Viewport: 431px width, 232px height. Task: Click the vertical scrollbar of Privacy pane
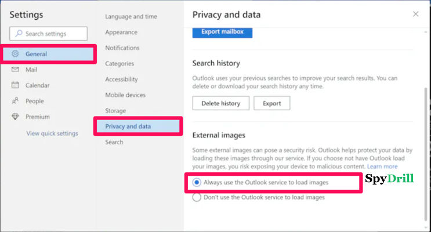tap(426, 154)
